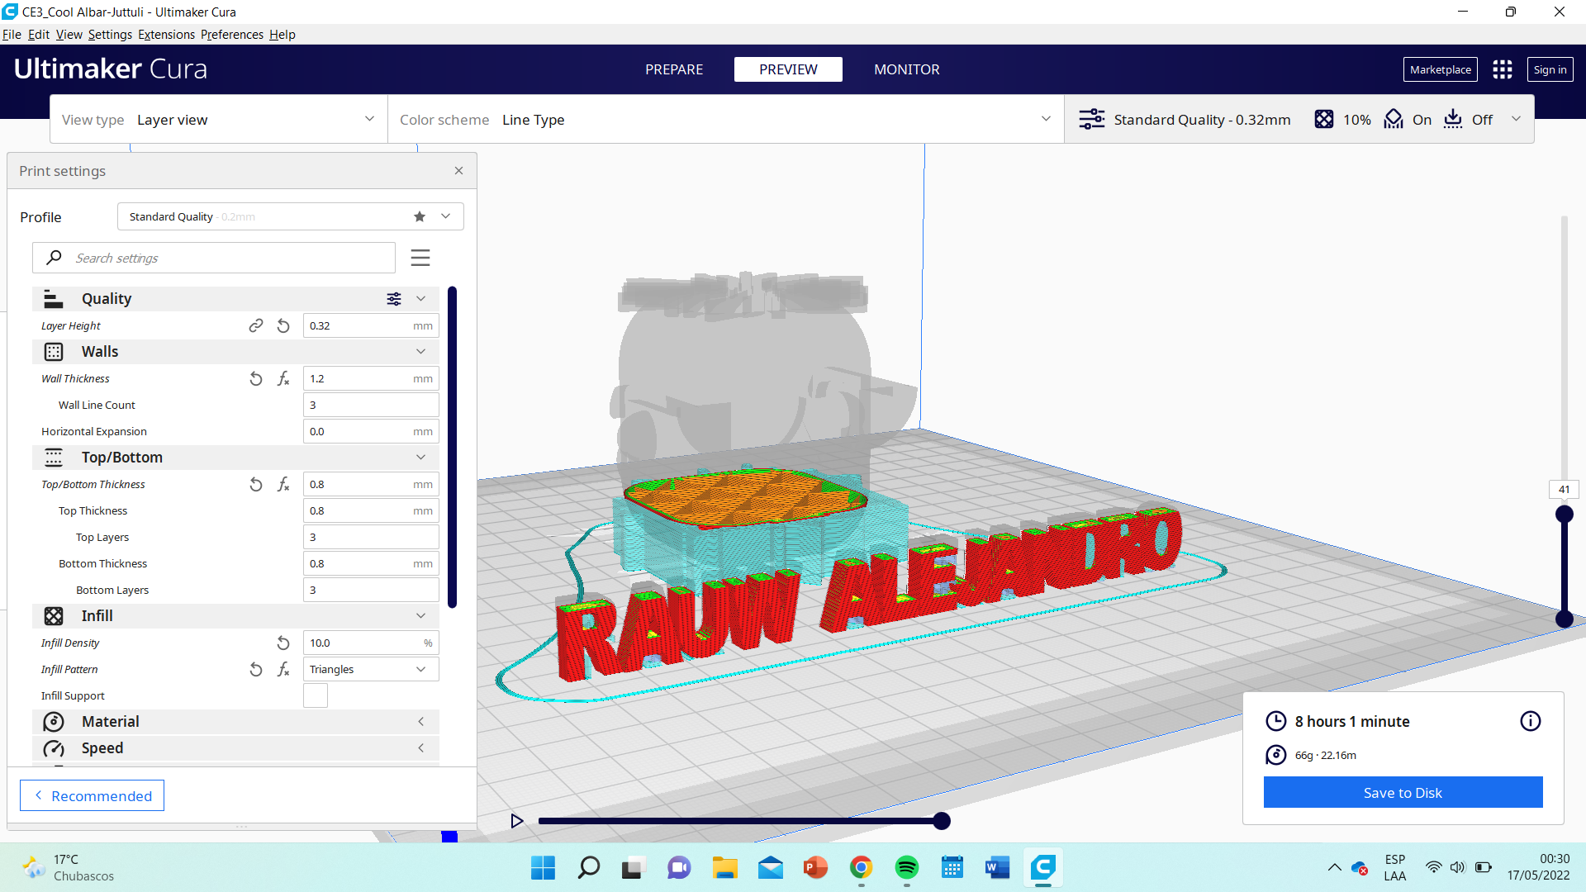Open Google Chrome from the taskbar

click(862, 867)
